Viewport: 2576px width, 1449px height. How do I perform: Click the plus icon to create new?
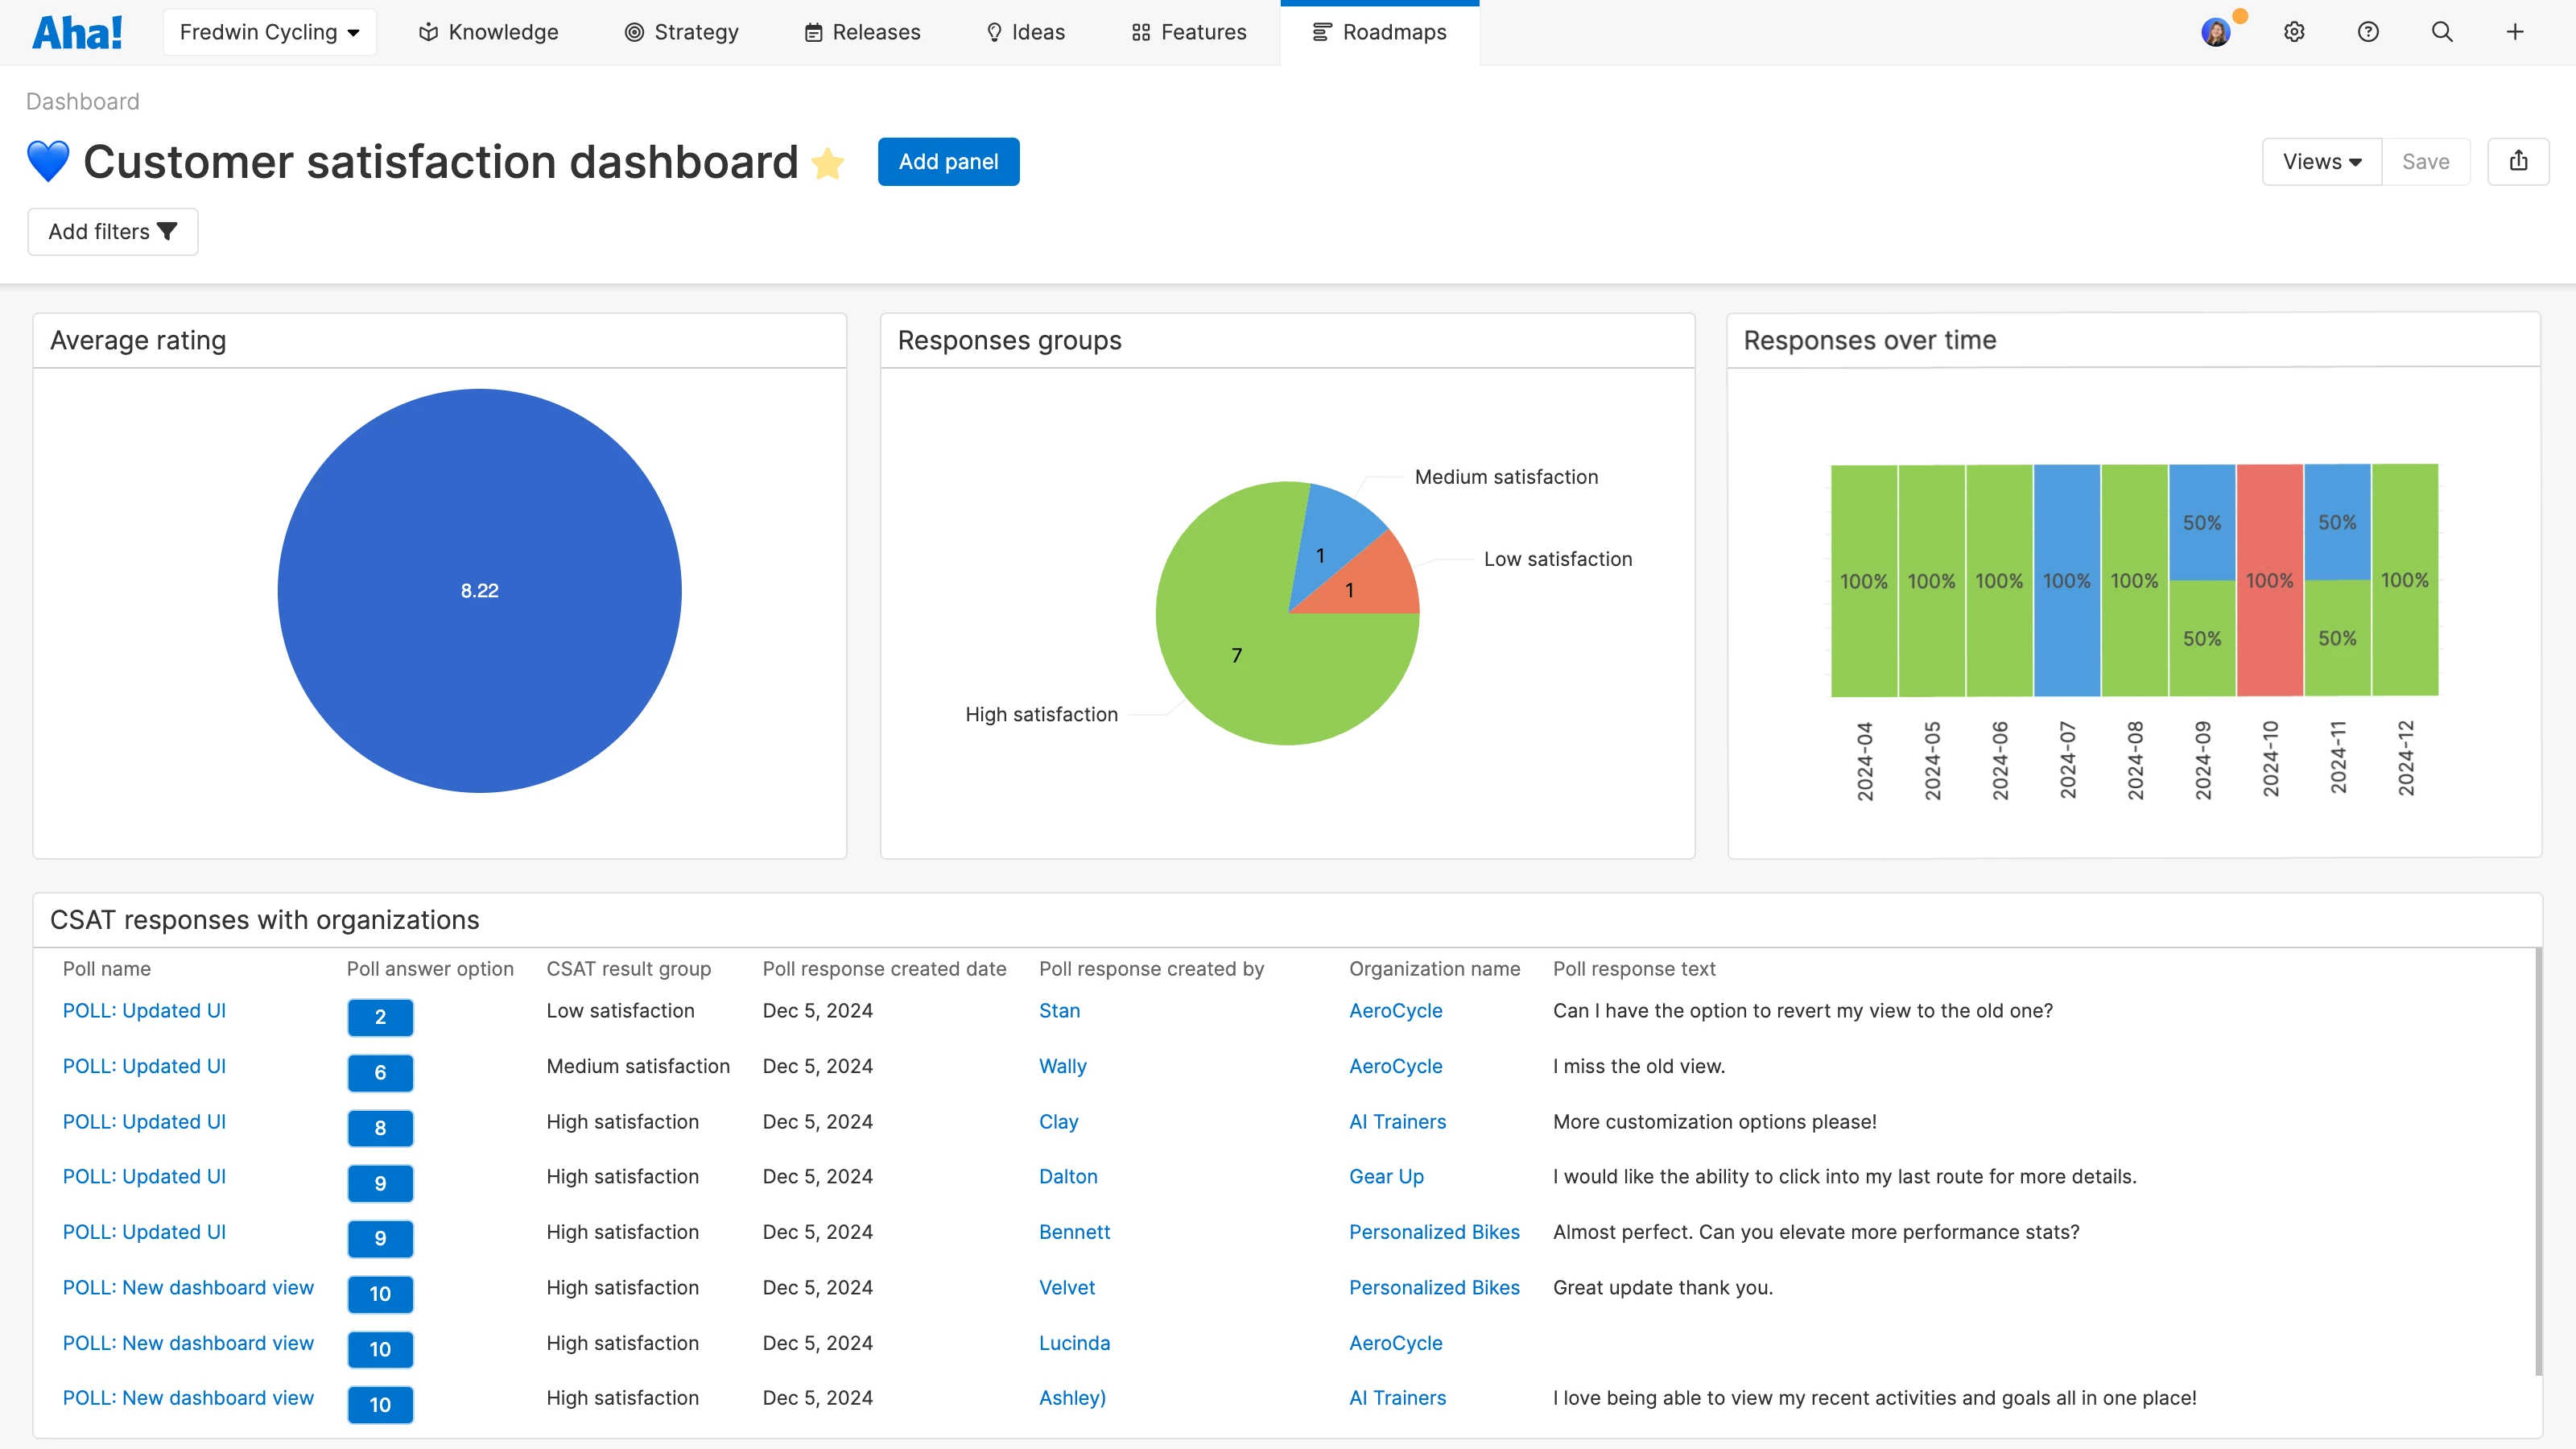click(x=2515, y=31)
